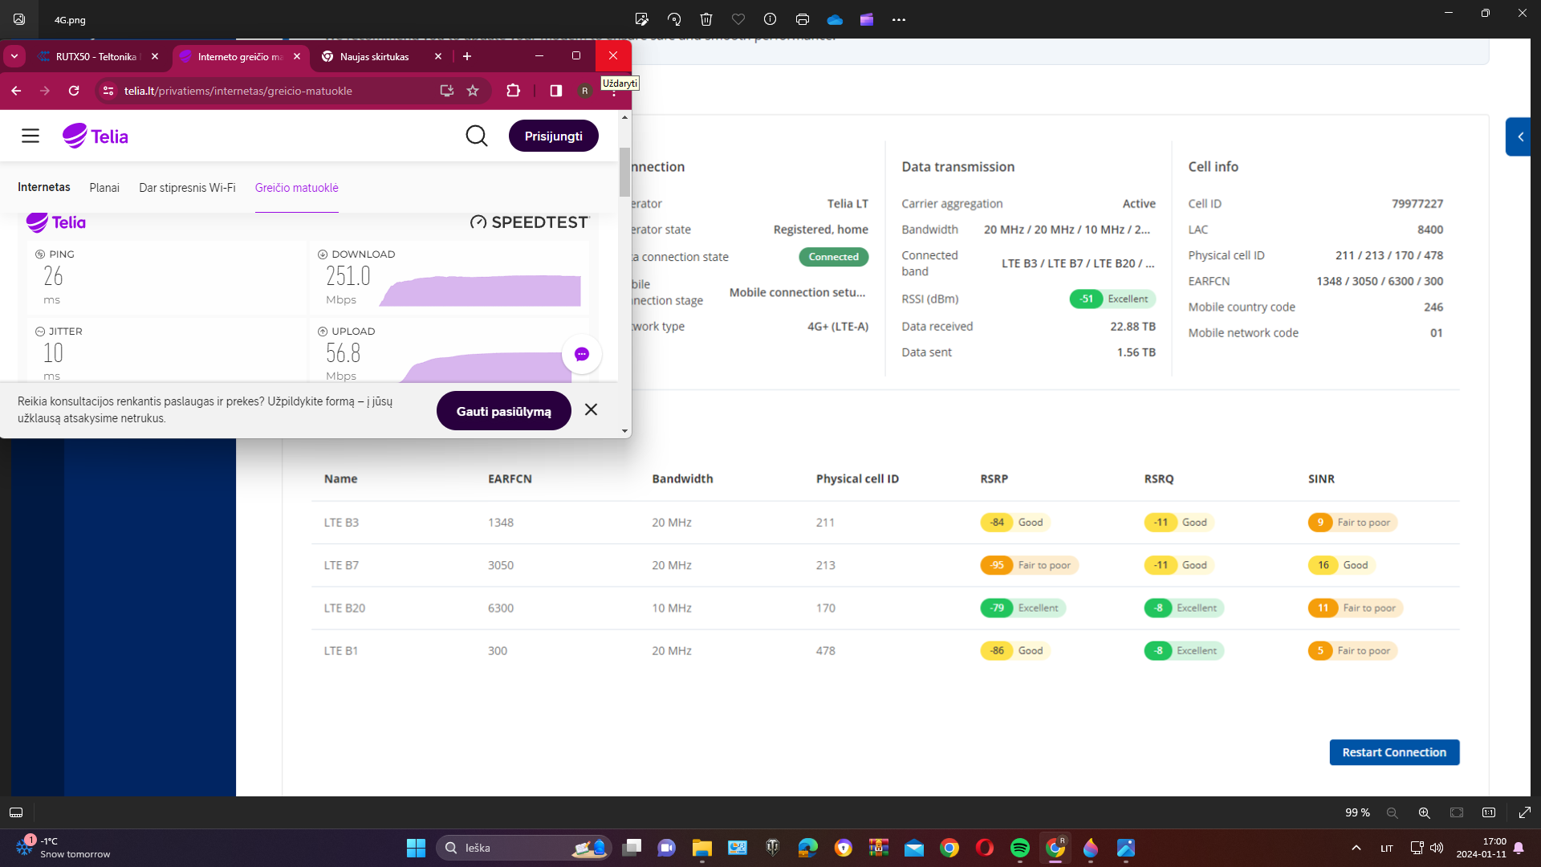The width and height of the screenshot is (1541, 867).
Task: Open the Chrome extensions puzzle icon
Action: 514,91
